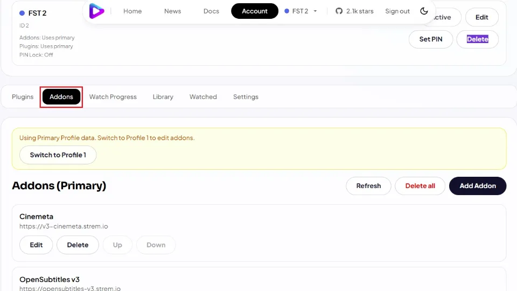This screenshot has width=517, height=291.
Task: Move Cinemeta addon down
Action: [x=156, y=245]
